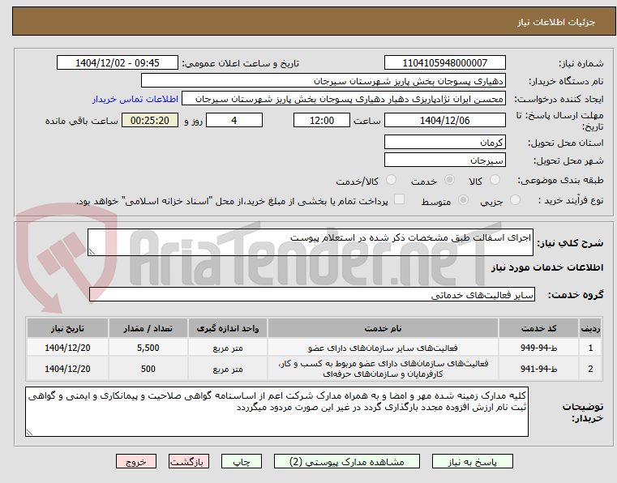Click the اطلاعات خدمات مورد نیاز heading
Image resolution: width=617 pixels, height=483 pixels.
pos(547,268)
